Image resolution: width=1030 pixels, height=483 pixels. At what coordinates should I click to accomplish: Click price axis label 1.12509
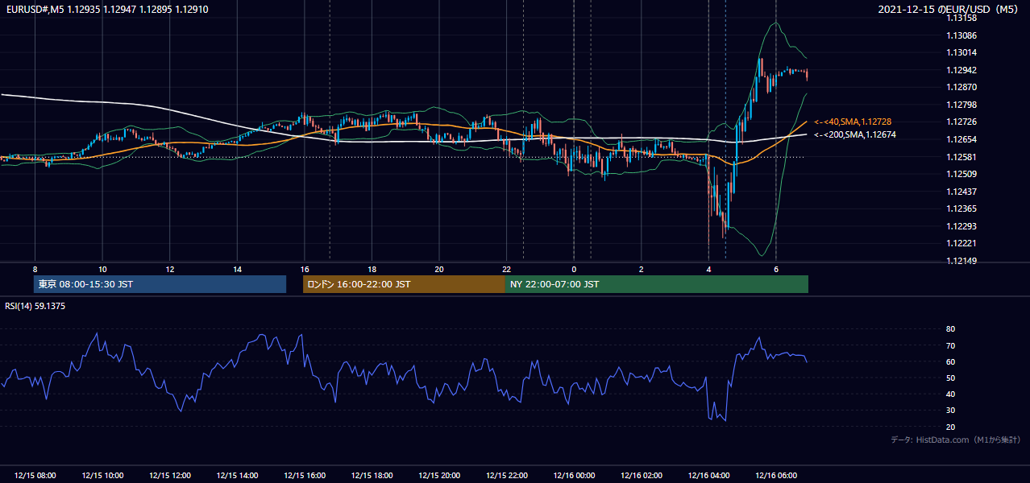tap(961, 174)
